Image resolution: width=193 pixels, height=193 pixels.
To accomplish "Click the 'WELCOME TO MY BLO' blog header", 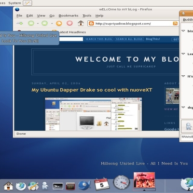I will click(x=127, y=59).
